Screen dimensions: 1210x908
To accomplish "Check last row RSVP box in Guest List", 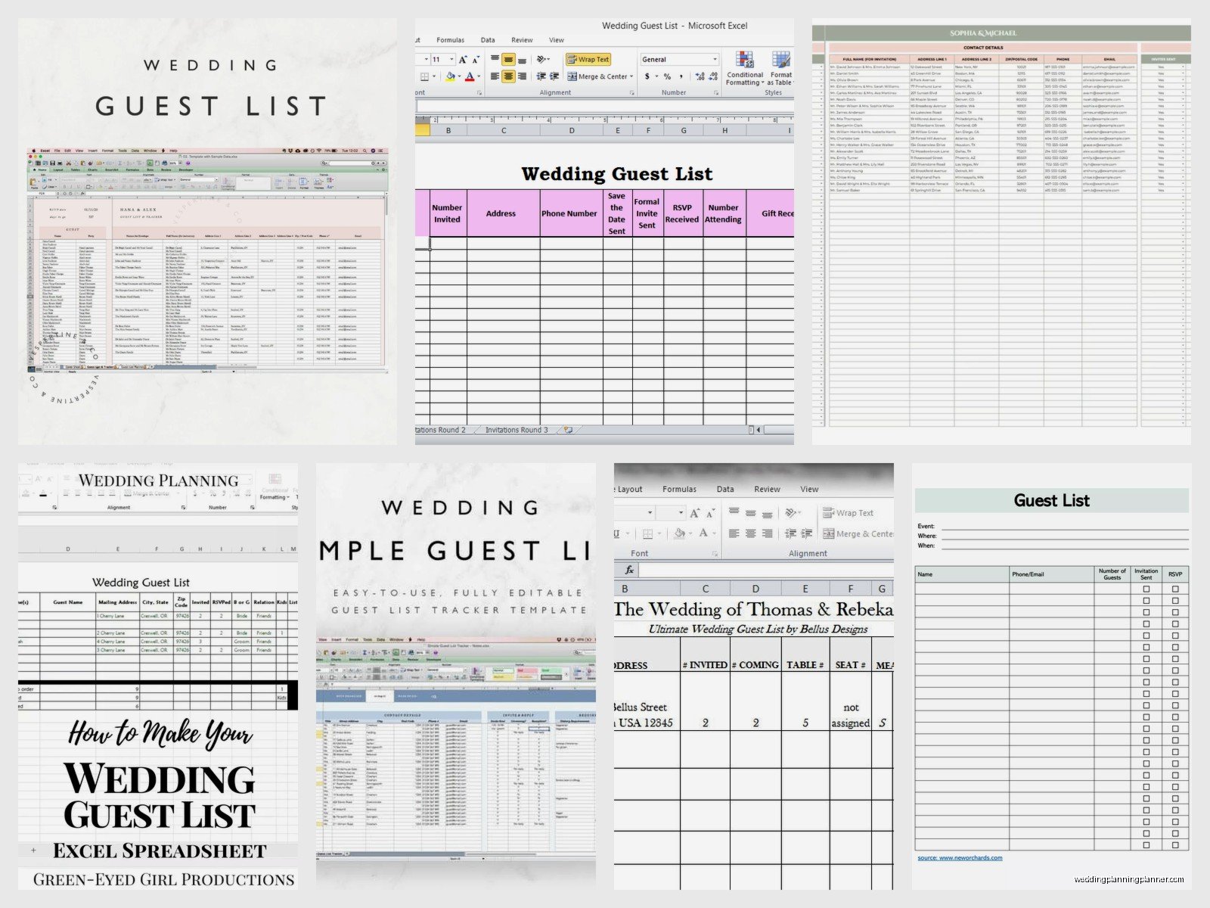I will [x=1174, y=844].
